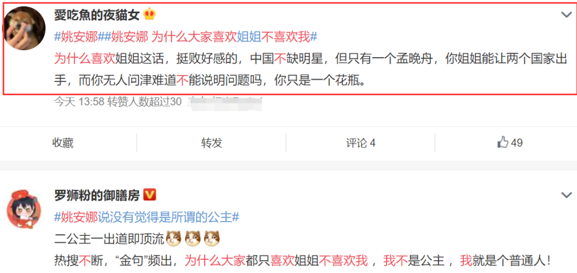
Task: Open username 愛吃魚的夜貓女 profile
Action: (97, 14)
